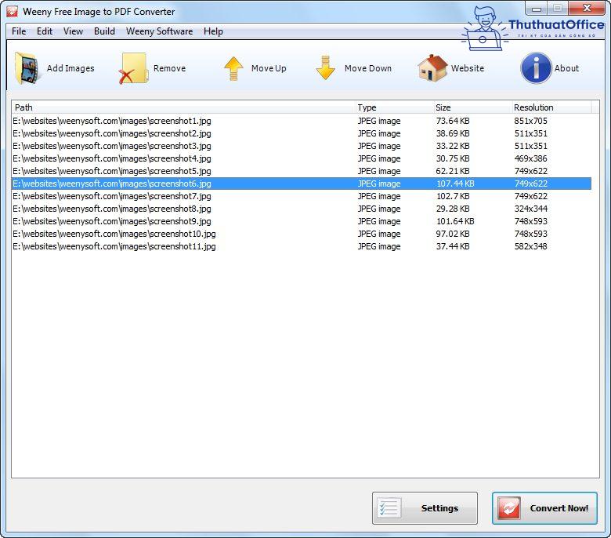
Task: Click the Move Up toolbar label
Action: click(x=269, y=68)
